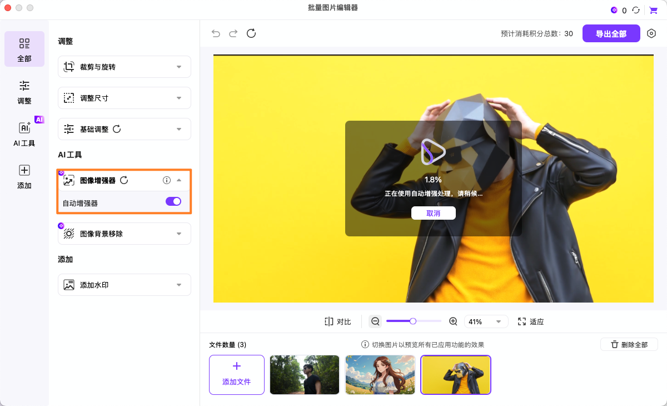Open the 41% zoom level dropdown
The image size is (667, 406).
486,321
